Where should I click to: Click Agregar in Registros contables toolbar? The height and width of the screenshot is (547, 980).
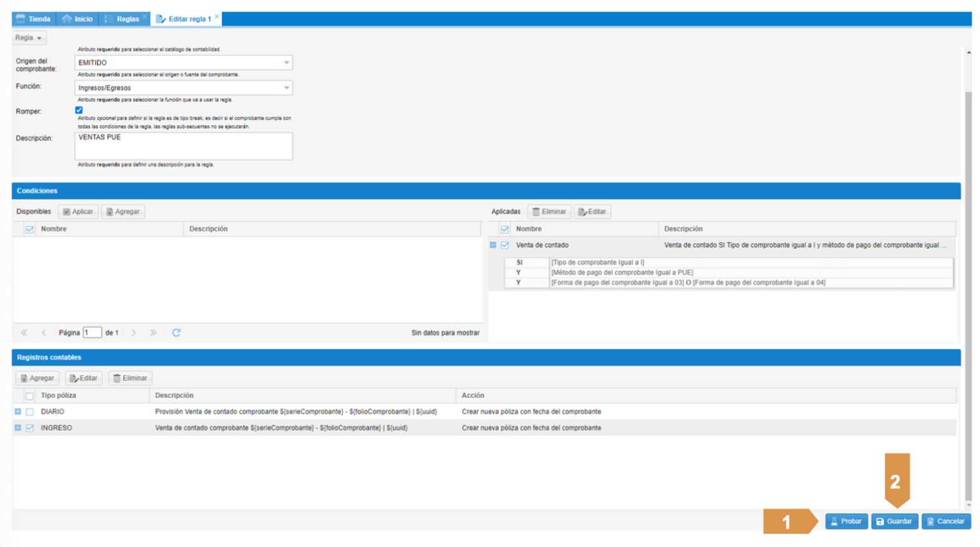[x=37, y=378]
